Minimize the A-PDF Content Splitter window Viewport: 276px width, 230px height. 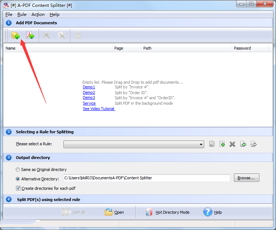pos(242,4)
